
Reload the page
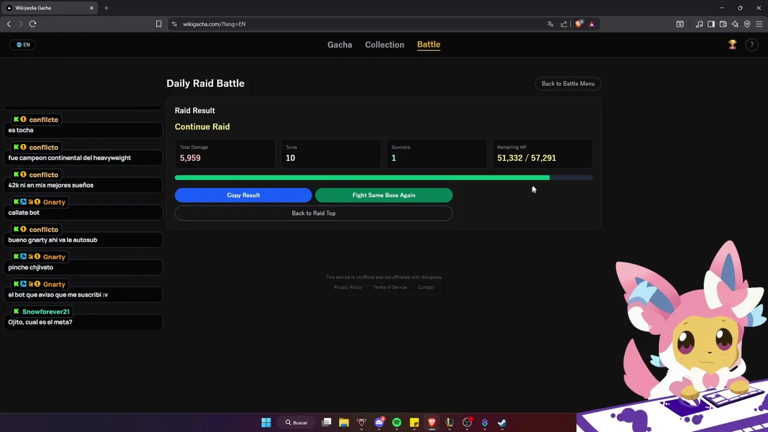tap(32, 24)
